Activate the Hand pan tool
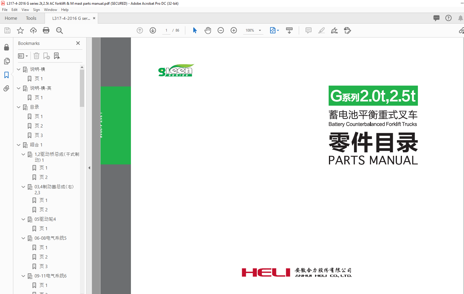This screenshot has width=464, height=294. click(x=208, y=30)
